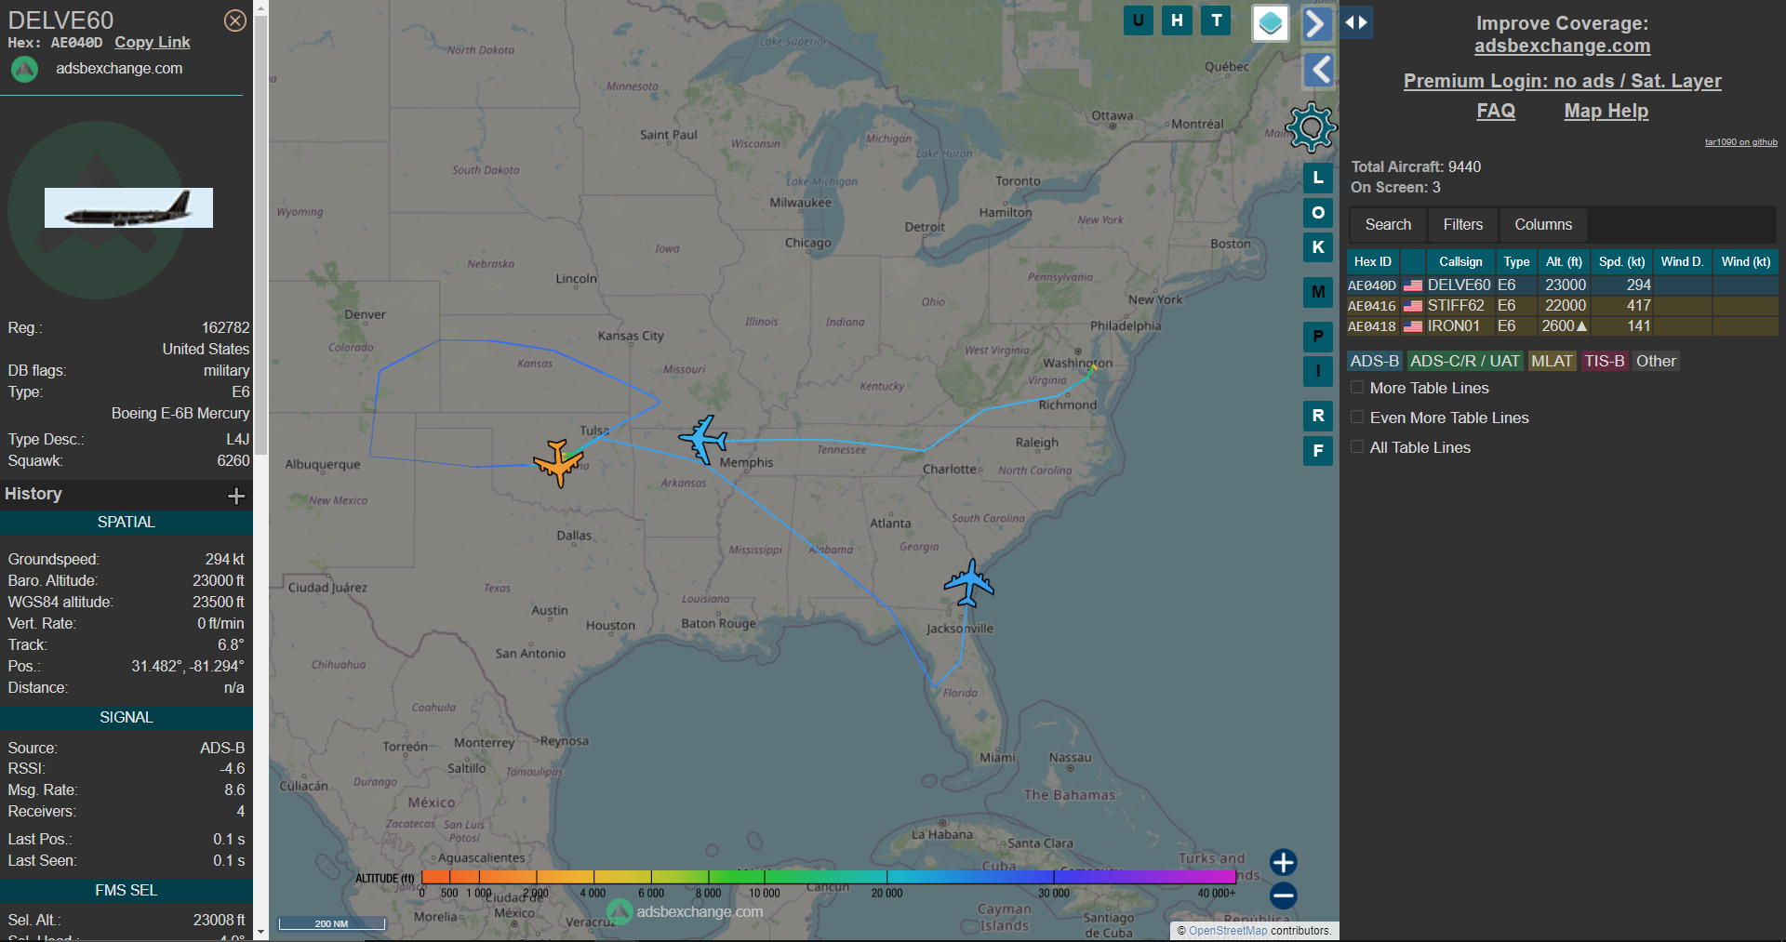Viewport: 1786px width, 942px height.
Task: Select the blue aircraft near Memphis
Action: pyautogui.click(x=703, y=439)
